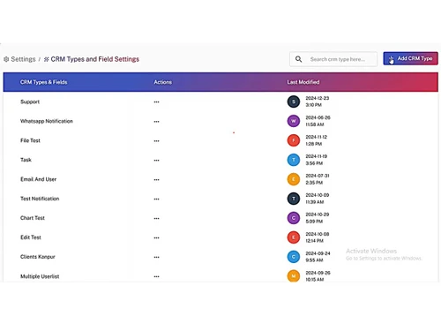Viewport: 441px width, 331px height.
Task: Select the File Test CRM type
Action: click(x=30, y=140)
